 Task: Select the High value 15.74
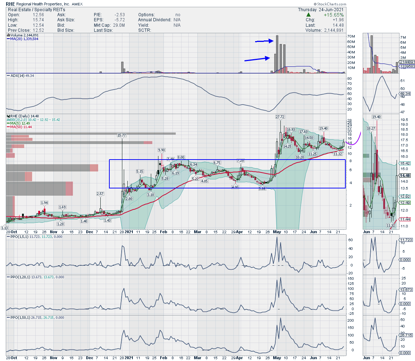coord(38,20)
